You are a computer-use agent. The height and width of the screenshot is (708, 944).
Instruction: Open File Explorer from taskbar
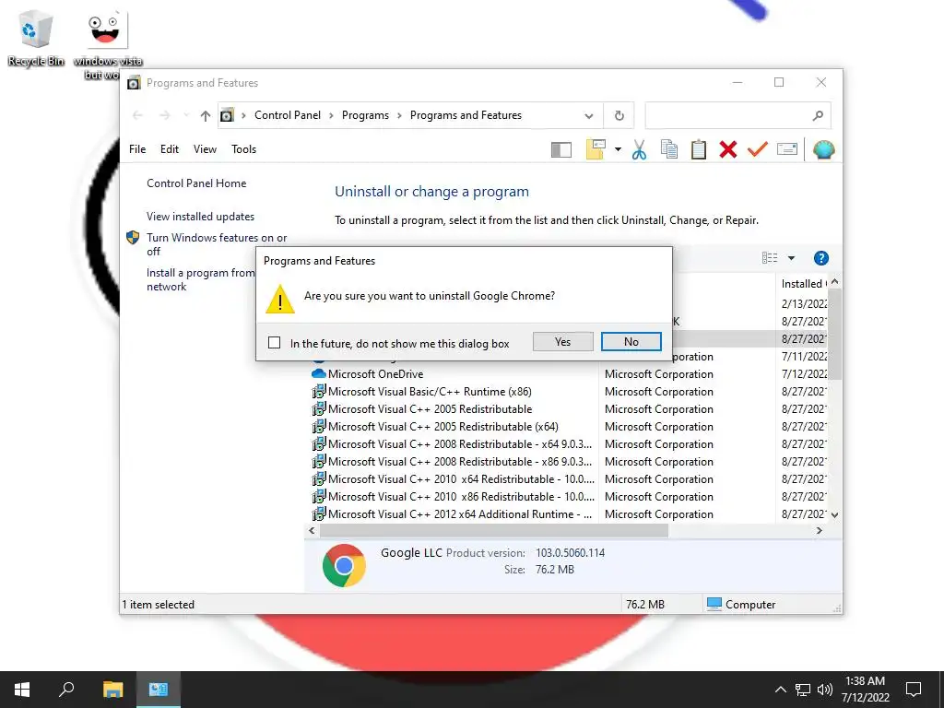tap(112, 690)
